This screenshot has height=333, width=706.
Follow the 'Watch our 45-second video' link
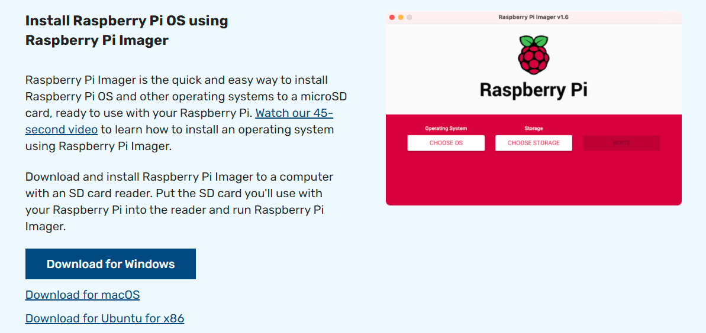pos(294,113)
